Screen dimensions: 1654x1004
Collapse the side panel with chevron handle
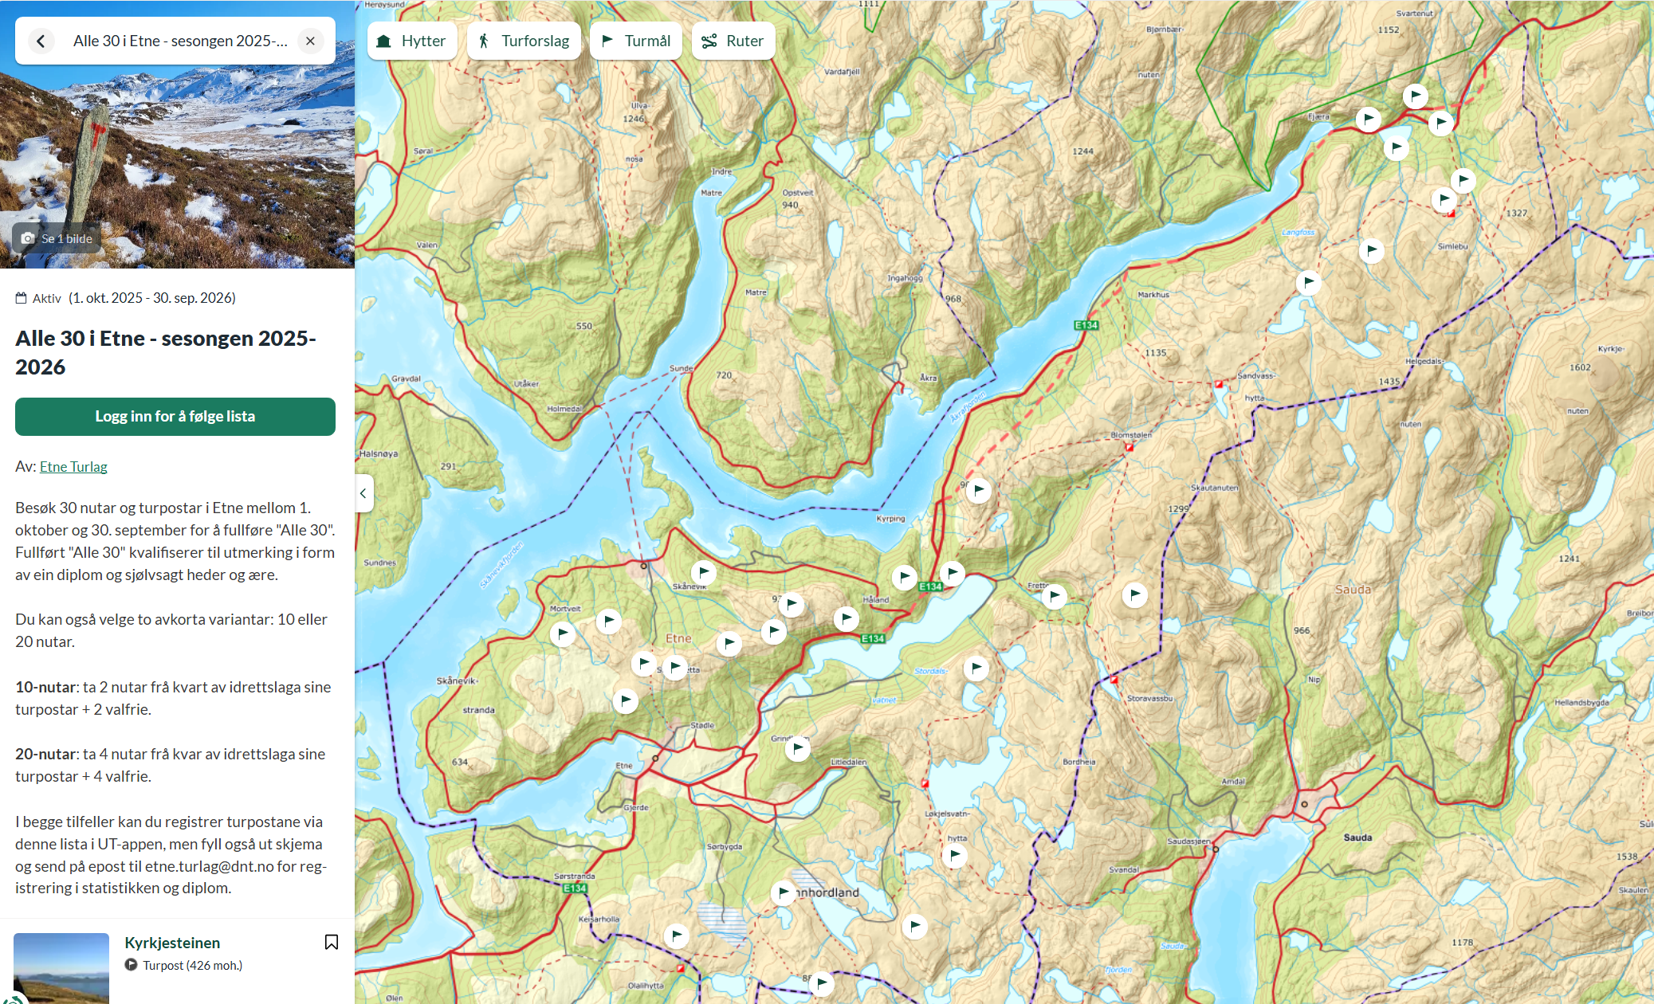tap(363, 493)
